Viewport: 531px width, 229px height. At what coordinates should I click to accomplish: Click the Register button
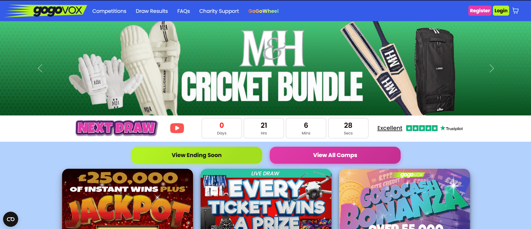pyautogui.click(x=480, y=11)
